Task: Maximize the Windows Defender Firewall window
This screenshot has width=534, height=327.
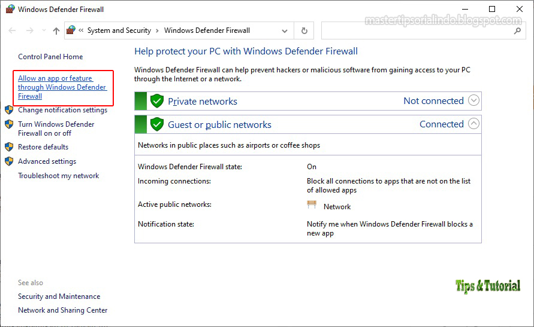Action: [492, 9]
